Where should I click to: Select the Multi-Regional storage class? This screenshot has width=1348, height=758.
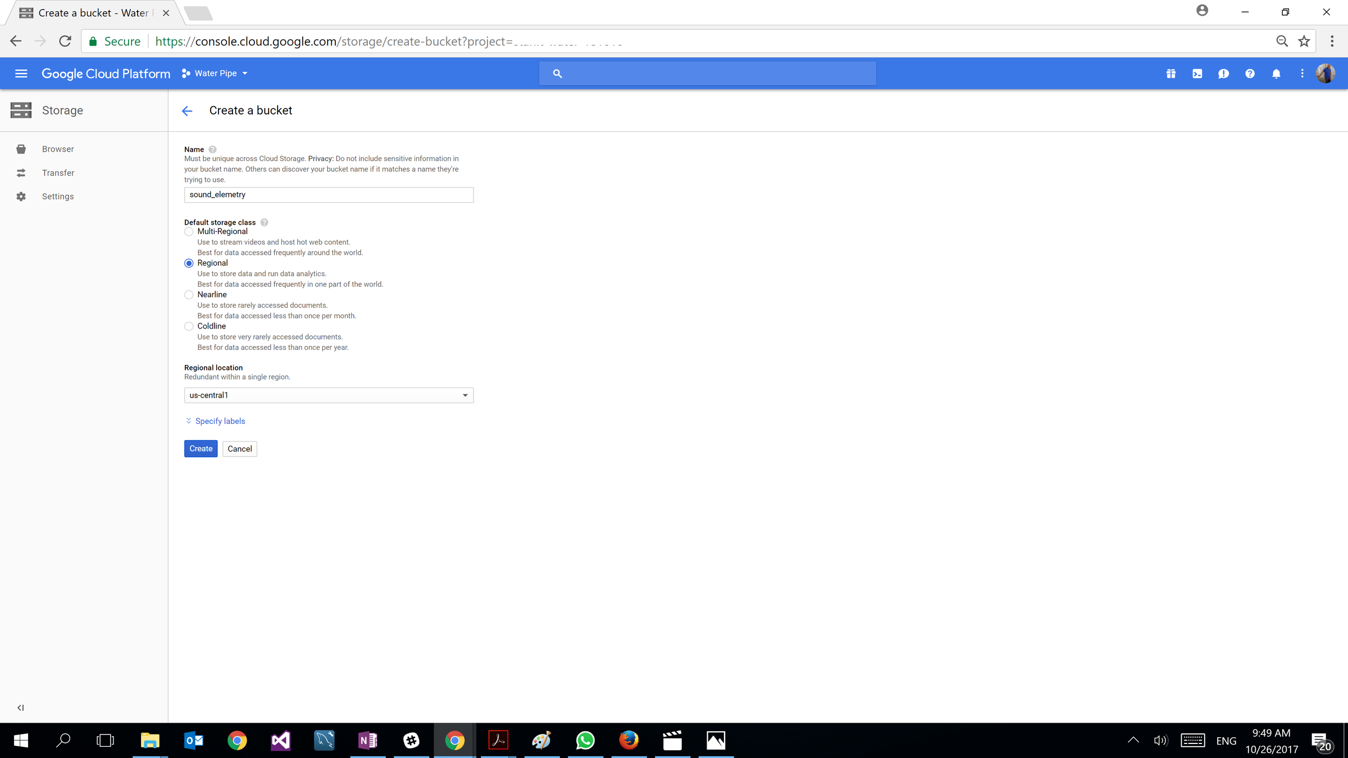pyautogui.click(x=189, y=232)
